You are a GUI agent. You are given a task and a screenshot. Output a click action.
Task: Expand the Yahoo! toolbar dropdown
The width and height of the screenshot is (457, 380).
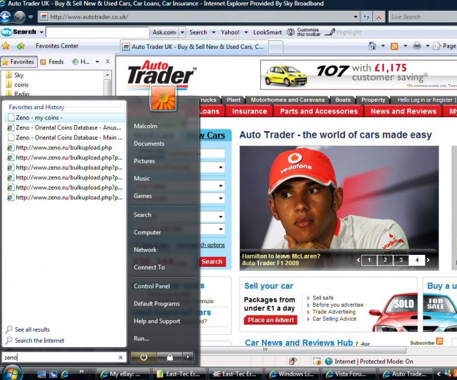246,32
